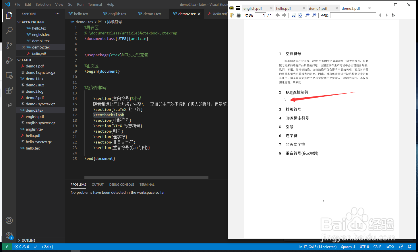
Task: Click the feedback icon in status bar
Action: coord(401,247)
